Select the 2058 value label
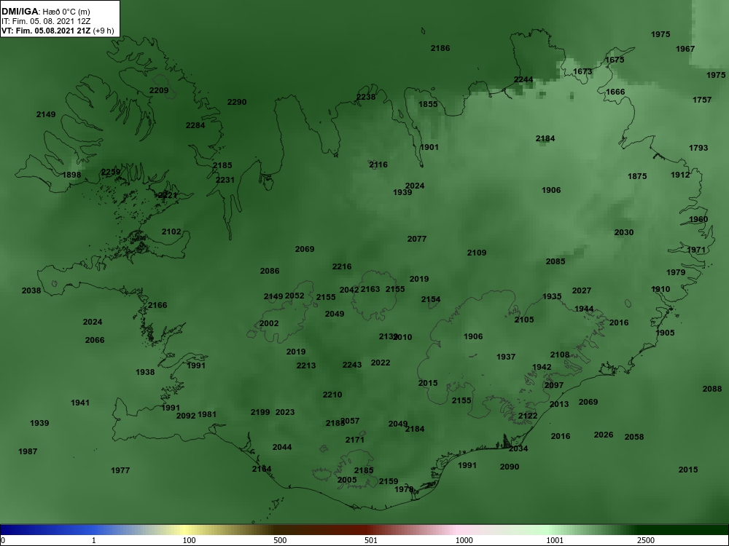 point(634,437)
